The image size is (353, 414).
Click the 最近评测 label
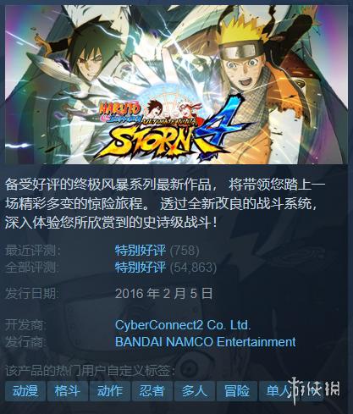33,251
